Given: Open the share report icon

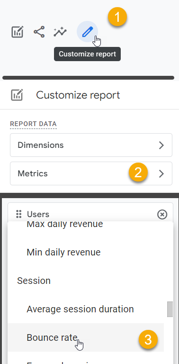Looking at the screenshot, I should pos(39,32).
